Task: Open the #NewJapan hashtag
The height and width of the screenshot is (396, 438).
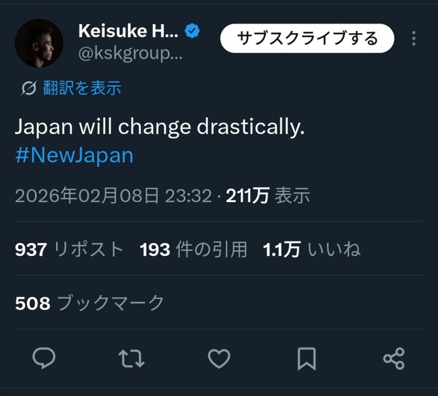Action: click(74, 156)
